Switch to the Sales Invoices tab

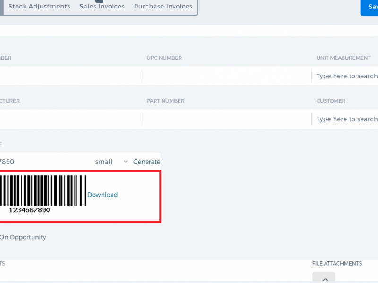pos(102,7)
